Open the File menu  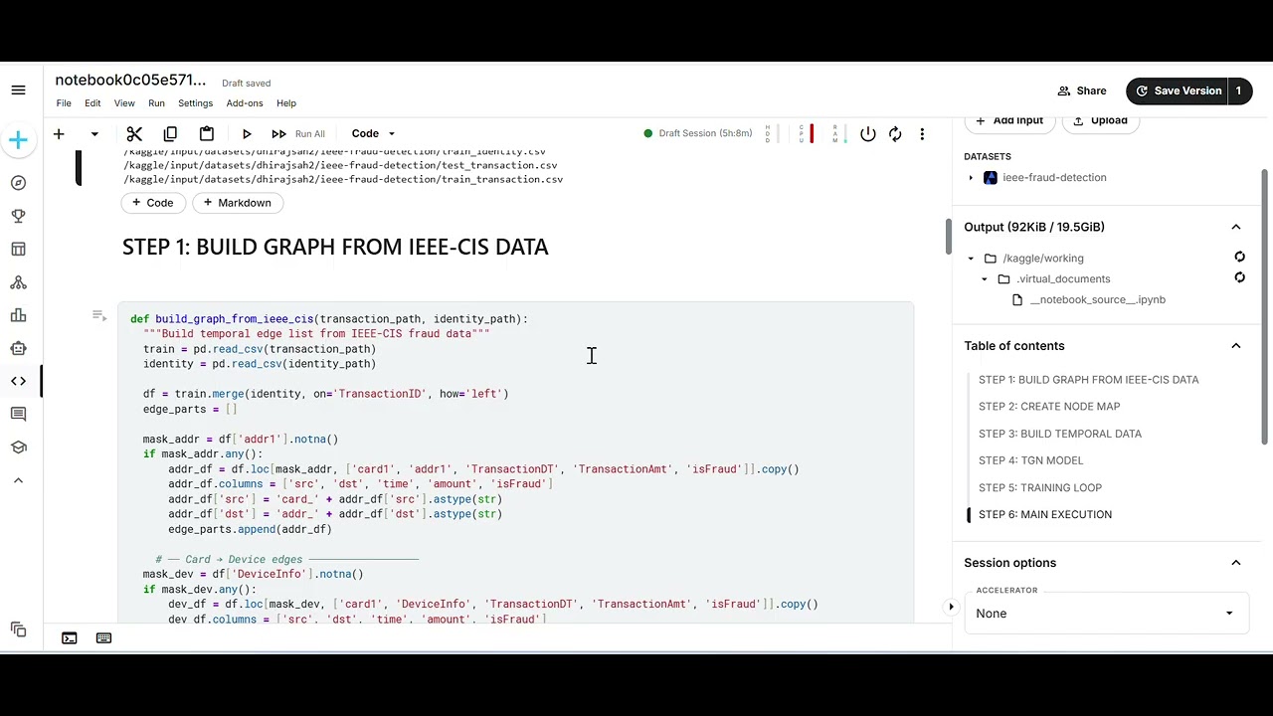pos(64,103)
